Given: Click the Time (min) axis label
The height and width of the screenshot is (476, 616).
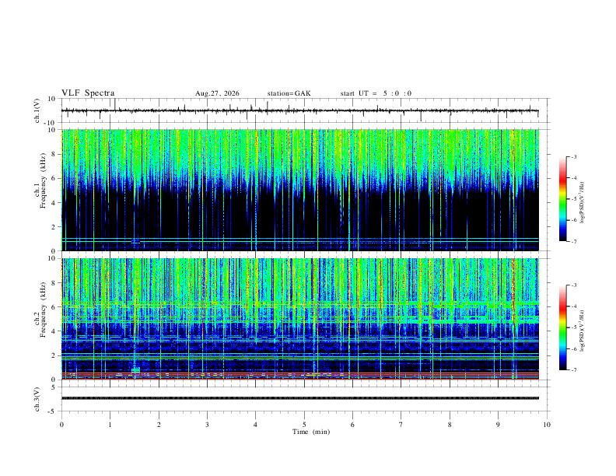Looking at the screenshot, I should click(x=311, y=432).
